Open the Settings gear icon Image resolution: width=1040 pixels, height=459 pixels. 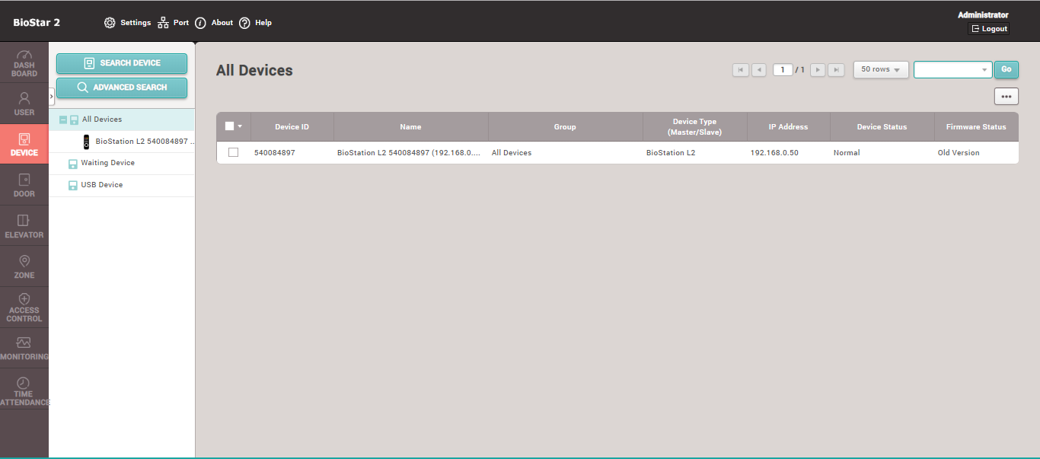point(110,23)
